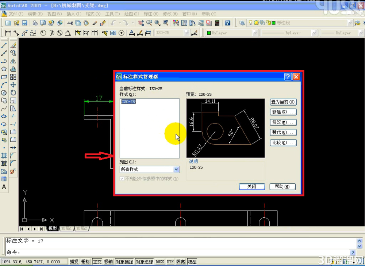Screen dimensions: 365x266
Task: Switch to the 布局1 layout tab
Action: [x=67, y=228]
